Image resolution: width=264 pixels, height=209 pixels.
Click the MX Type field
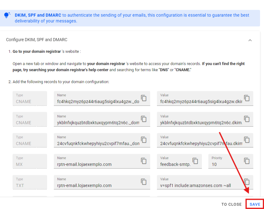coord(30,161)
